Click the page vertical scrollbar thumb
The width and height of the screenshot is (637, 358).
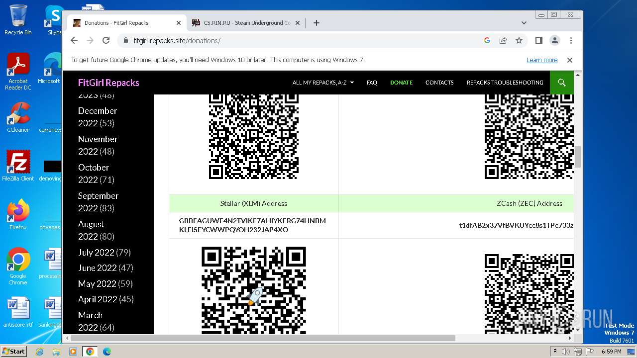click(x=577, y=156)
